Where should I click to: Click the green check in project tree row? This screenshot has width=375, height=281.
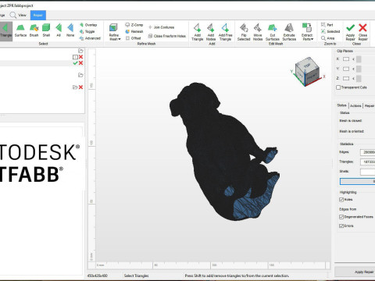click(x=75, y=63)
